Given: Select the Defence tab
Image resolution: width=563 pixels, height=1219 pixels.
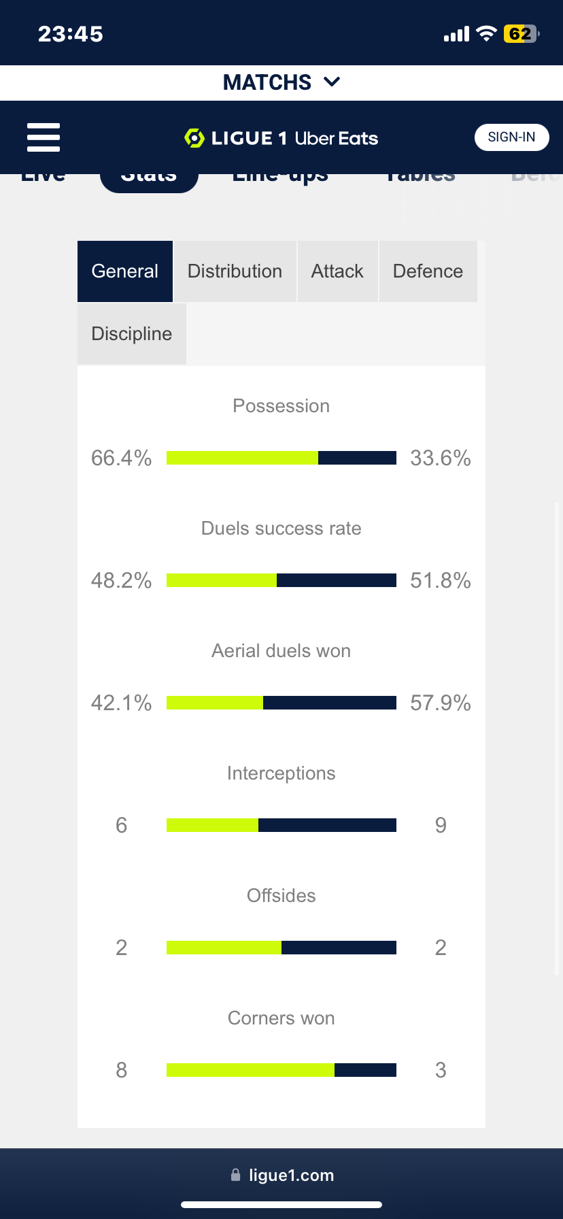Looking at the screenshot, I should (428, 271).
